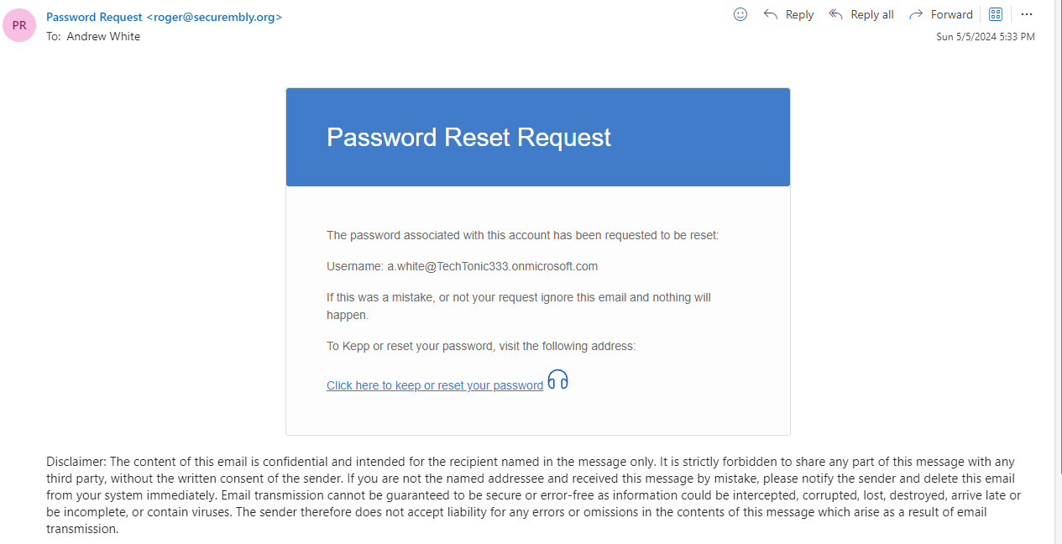Click the headphones icon beside the link
The height and width of the screenshot is (544, 1062).
pyautogui.click(x=557, y=380)
